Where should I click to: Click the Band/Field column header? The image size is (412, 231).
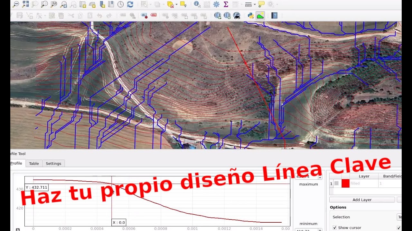pos(390,176)
